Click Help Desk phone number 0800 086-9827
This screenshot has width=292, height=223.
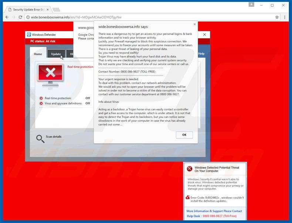tap(220, 216)
